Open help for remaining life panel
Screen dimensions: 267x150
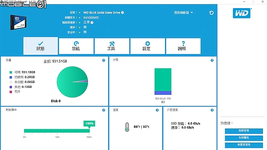104,110
